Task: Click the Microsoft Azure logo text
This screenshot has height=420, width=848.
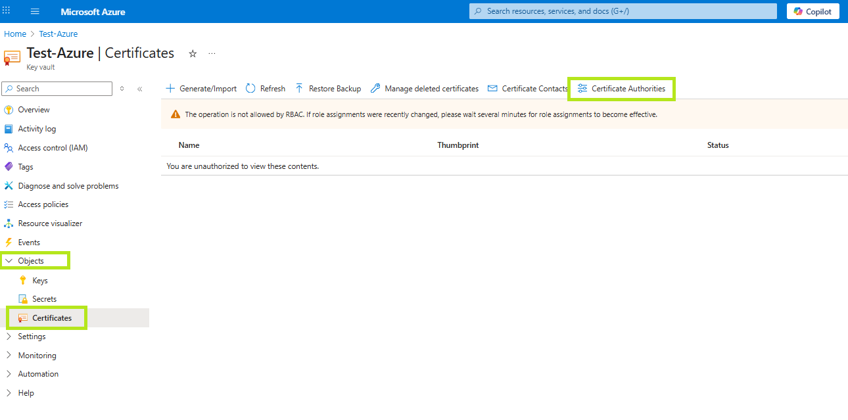Action: pyautogui.click(x=93, y=12)
